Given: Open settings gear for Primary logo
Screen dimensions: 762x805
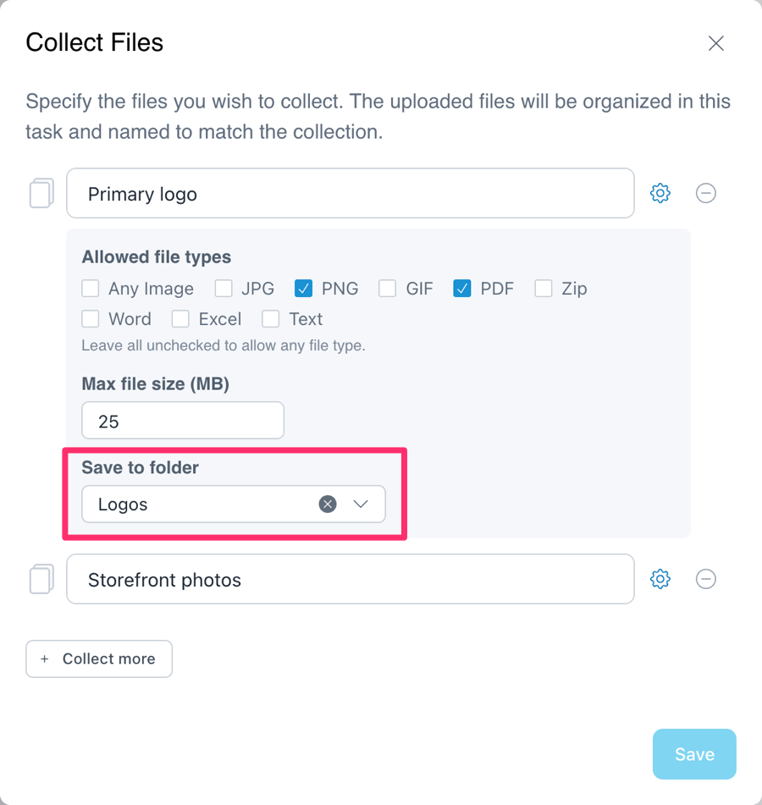Looking at the screenshot, I should (x=660, y=193).
